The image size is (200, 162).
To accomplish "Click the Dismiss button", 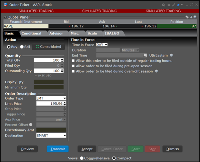I will (172, 149).
